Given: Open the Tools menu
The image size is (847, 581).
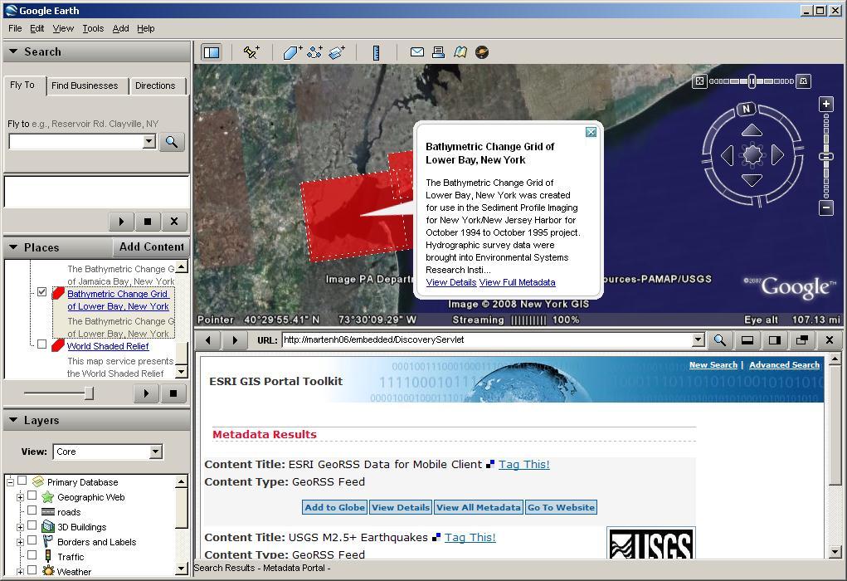Looking at the screenshot, I should [93, 28].
